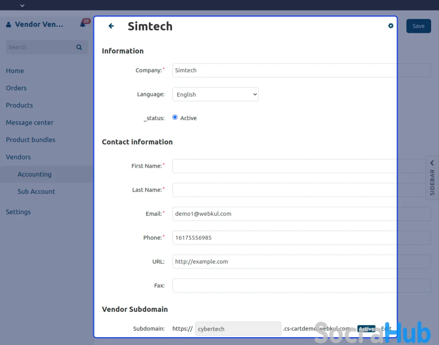
Task: Click the back arrow next to Simtech
Action: click(x=111, y=26)
